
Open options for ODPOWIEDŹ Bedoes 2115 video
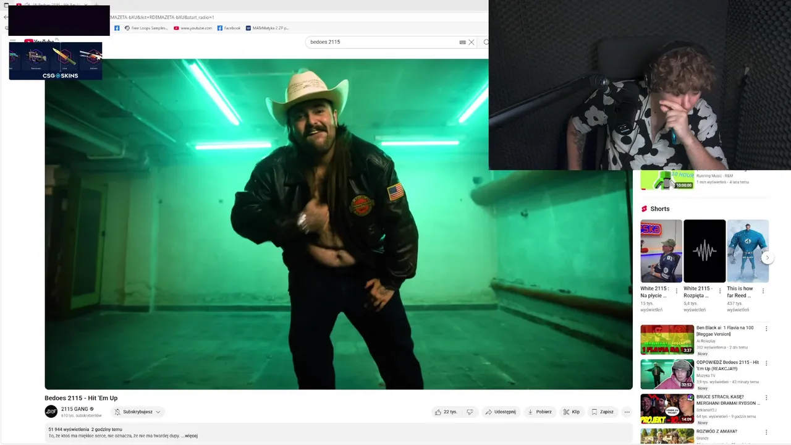(766, 363)
